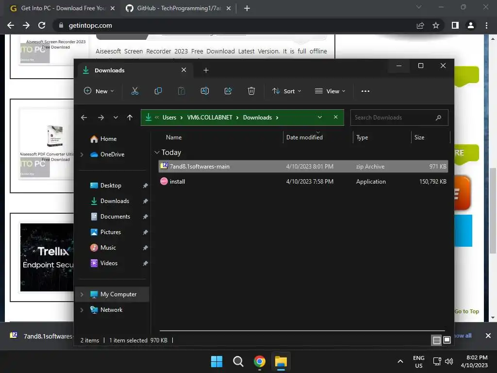
Task: Select Desktop in navigation pane
Action: coord(111,186)
